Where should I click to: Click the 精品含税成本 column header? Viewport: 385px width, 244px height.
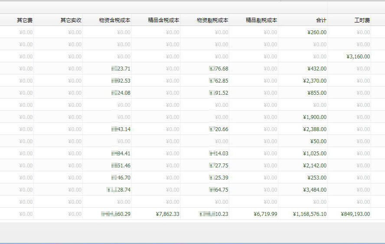point(163,20)
